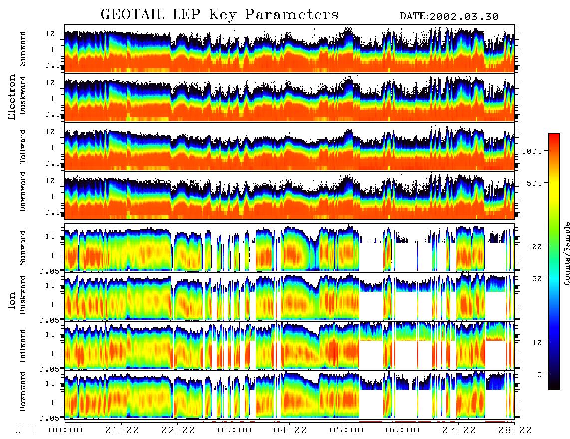Screen dimensions: 570x439
Task: Click the Electron Tailward spectrogram panel
Action: 289,147
